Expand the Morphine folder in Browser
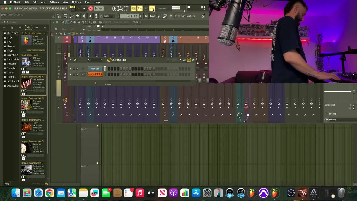 point(11,55)
